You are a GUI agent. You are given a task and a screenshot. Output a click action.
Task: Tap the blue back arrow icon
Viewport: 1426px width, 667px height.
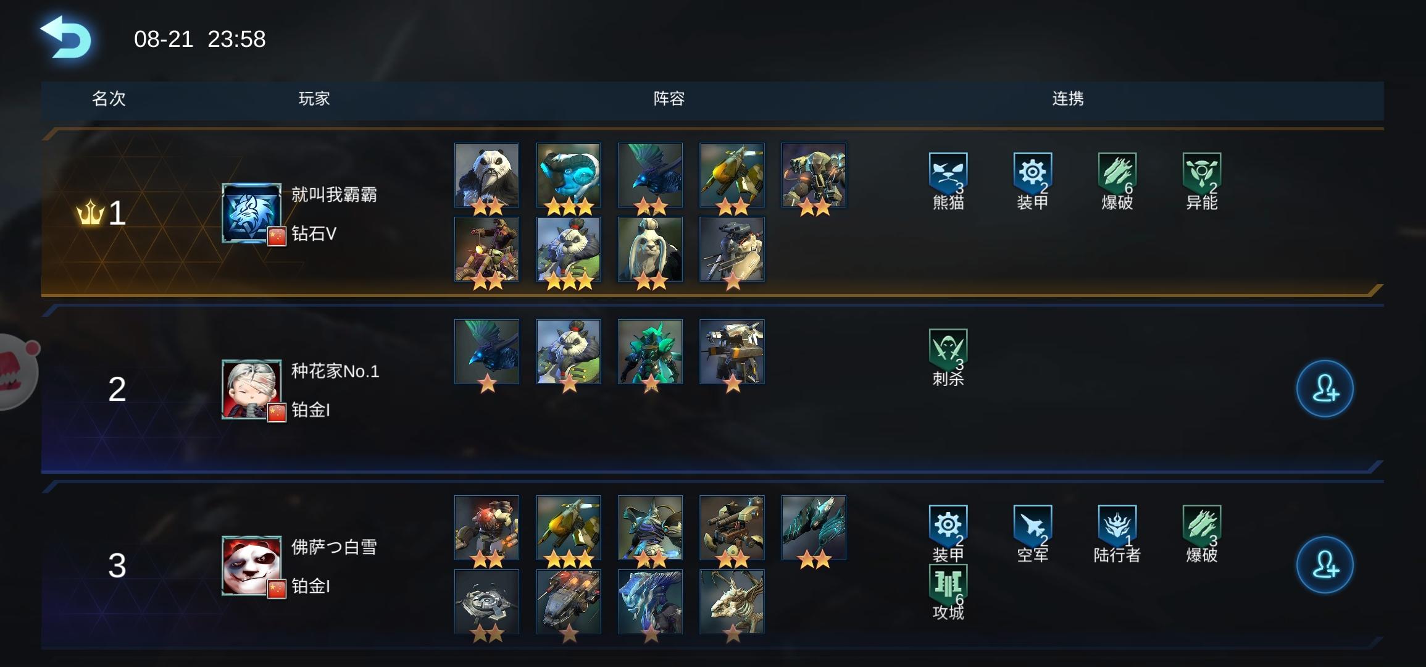pos(65,38)
